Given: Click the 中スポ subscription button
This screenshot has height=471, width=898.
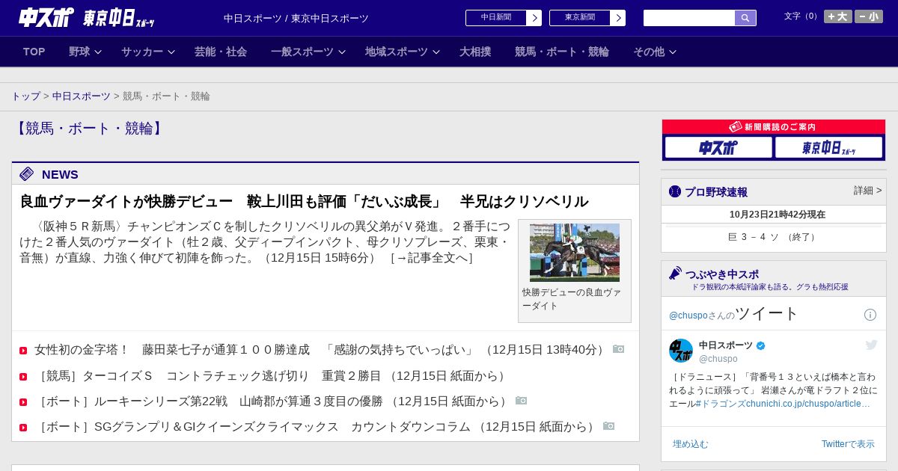Looking at the screenshot, I should click(718, 147).
